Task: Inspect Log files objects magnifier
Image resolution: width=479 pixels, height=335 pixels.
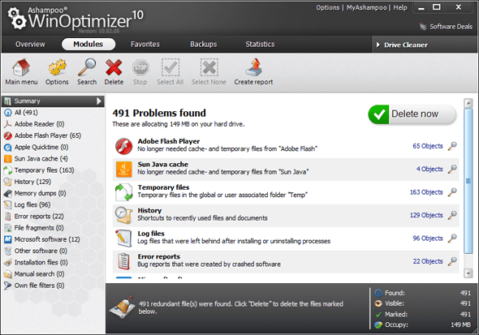Action: (452, 238)
